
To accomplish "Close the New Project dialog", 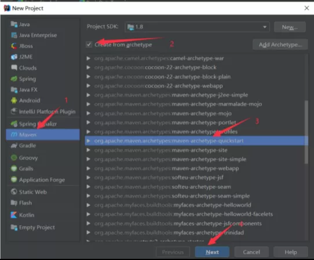I will [306, 8].
